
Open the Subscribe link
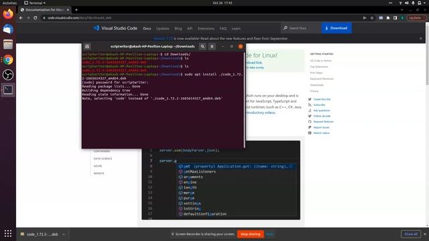[319, 105]
